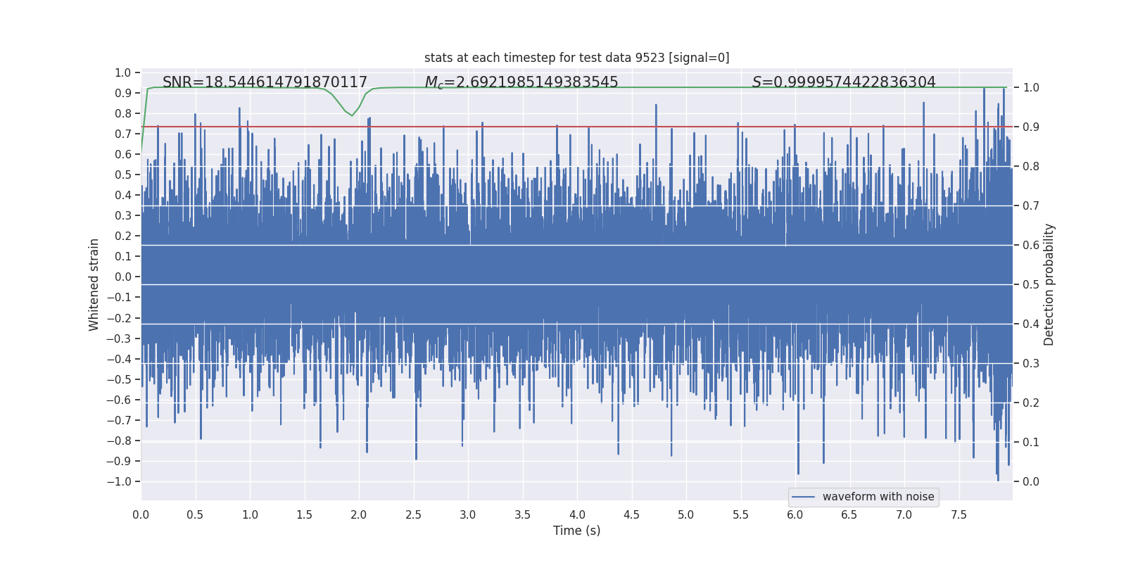The image size is (1126, 563).
Task: Select the Mc=2.6921985149383545 annotation
Action: click(521, 82)
